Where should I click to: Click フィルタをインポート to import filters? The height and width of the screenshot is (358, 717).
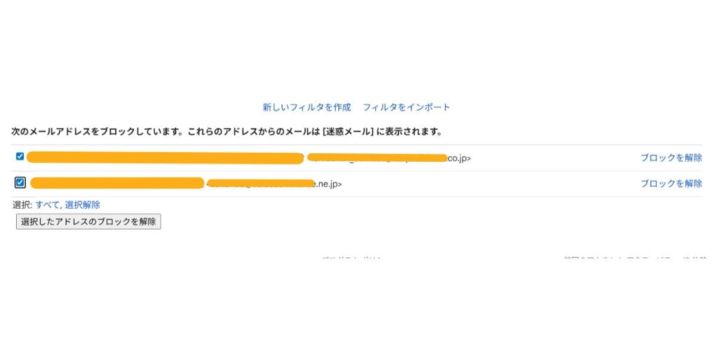coord(407,107)
